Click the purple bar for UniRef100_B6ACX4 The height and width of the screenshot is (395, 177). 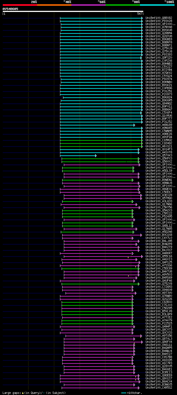100,382
